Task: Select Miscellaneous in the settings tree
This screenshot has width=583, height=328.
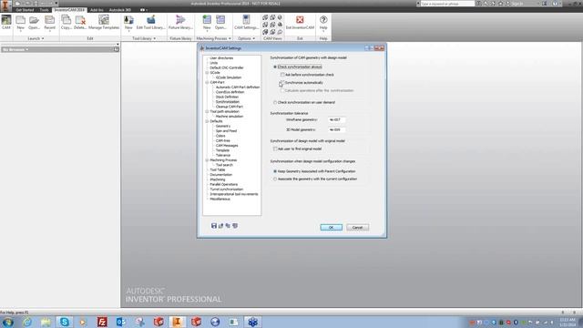Action: pyautogui.click(x=220, y=199)
